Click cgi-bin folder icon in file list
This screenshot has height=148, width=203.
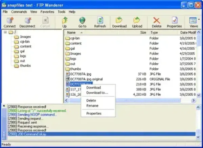point(68,38)
